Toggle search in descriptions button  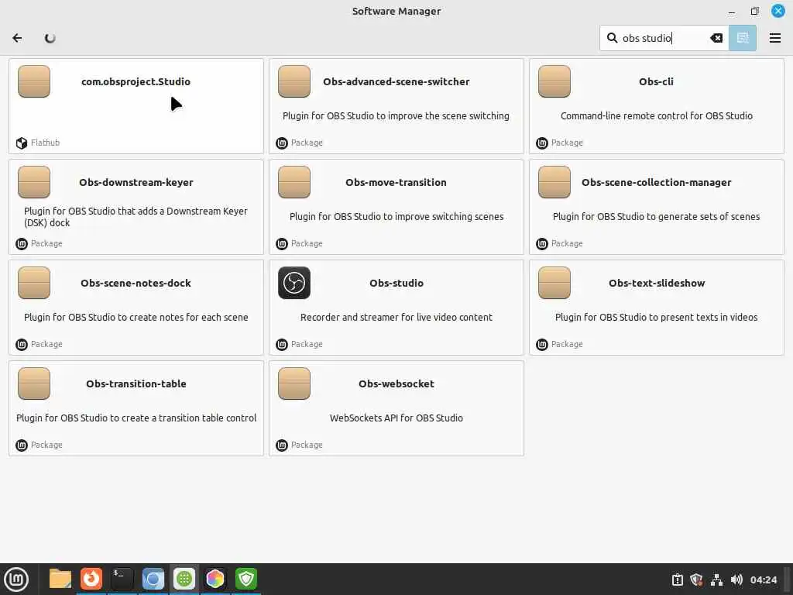[743, 38]
